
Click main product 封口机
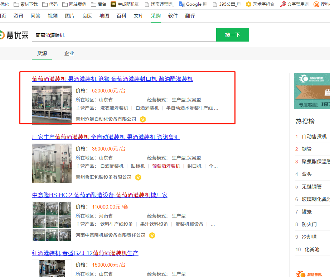(194, 166)
